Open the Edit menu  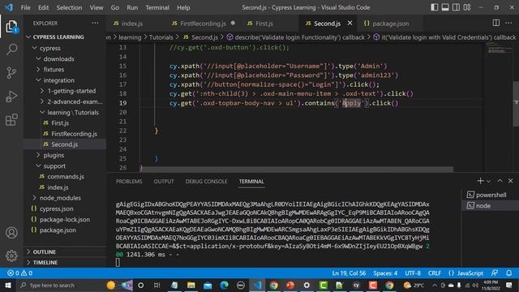[43, 7]
